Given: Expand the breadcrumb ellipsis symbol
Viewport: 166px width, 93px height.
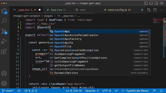Looking at the screenshot, I should pos(79,16).
